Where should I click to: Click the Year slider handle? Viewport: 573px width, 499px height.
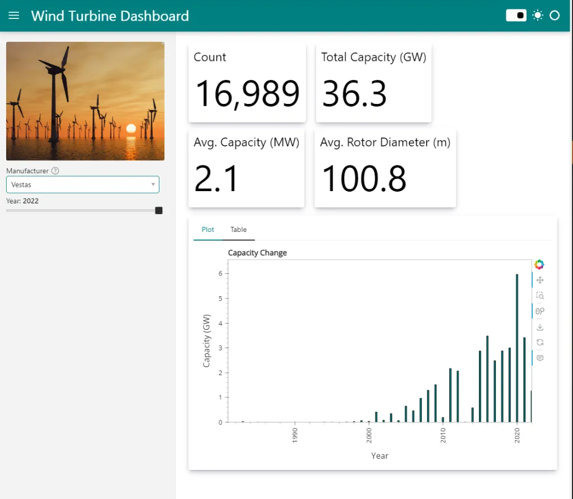(159, 211)
